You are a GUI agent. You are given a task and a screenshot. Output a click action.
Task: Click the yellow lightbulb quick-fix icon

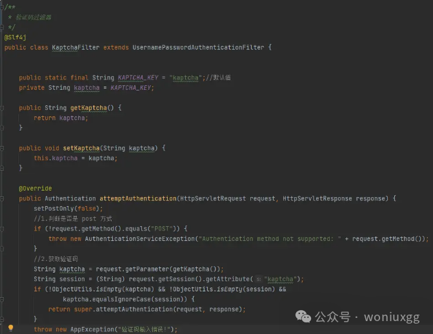tap(11, 328)
